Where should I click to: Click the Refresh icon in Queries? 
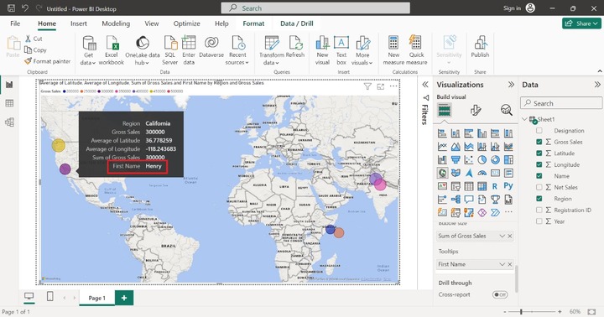point(295,43)
